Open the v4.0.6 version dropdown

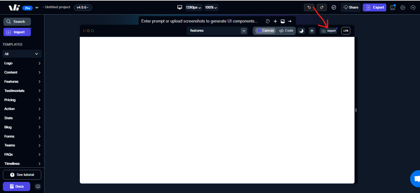pyautogui.click(x=83, y=7)
